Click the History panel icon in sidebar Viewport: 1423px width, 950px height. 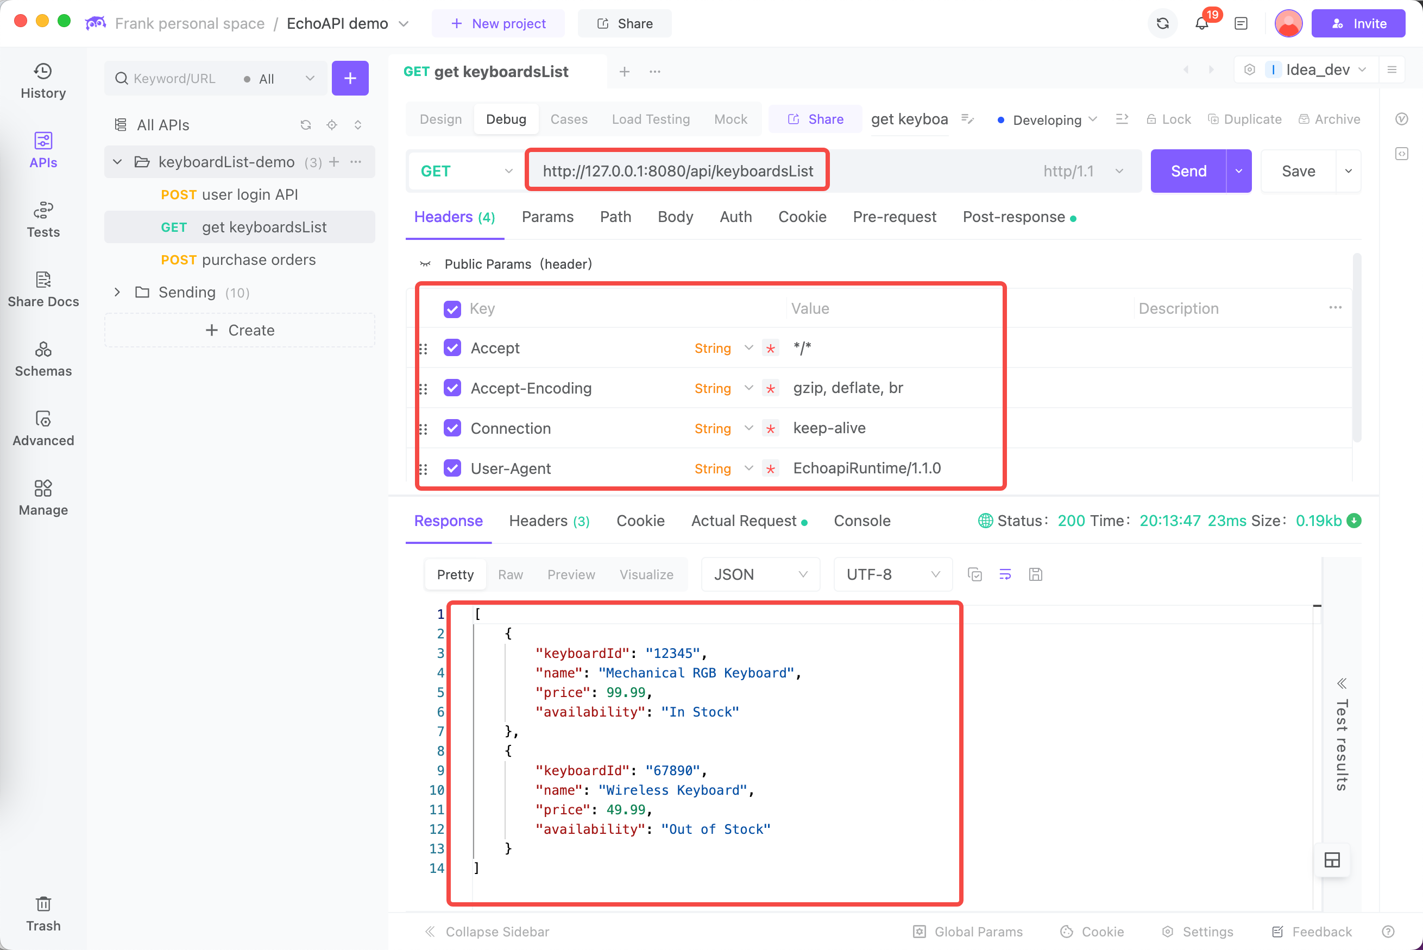(42, 79)
